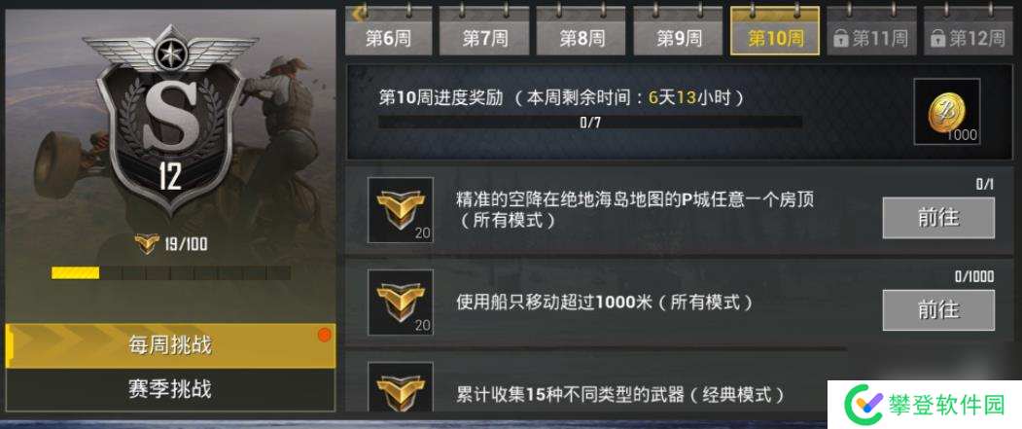Image resolution: width=1022 pixels, height=429 pixels.
Task: Click the left arrow to show earlier weeks
Action: coord(357,13)
